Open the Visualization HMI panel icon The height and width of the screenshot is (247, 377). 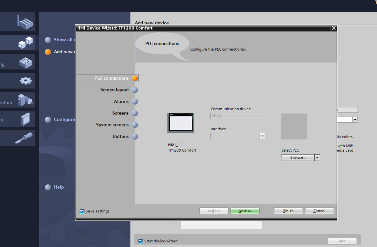click(x=26, y=119)
